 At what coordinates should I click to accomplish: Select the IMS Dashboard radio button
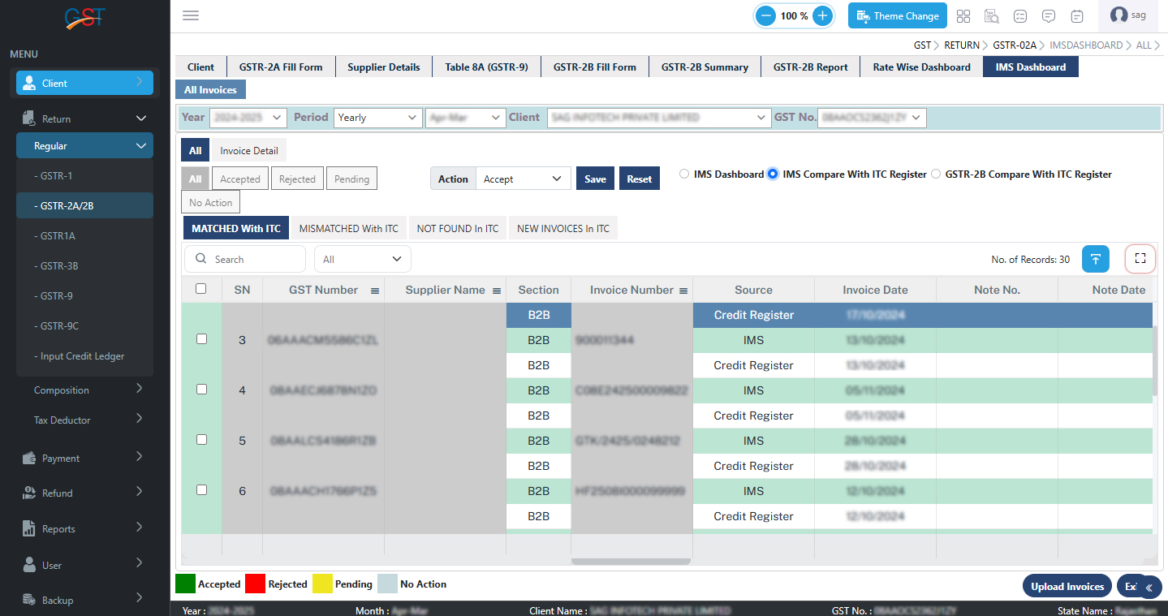[684, 174]
